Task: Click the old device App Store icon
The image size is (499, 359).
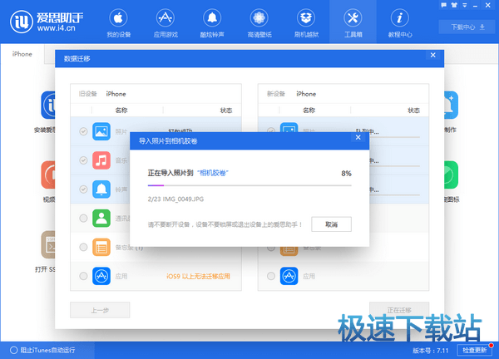Action: (101, 276)
